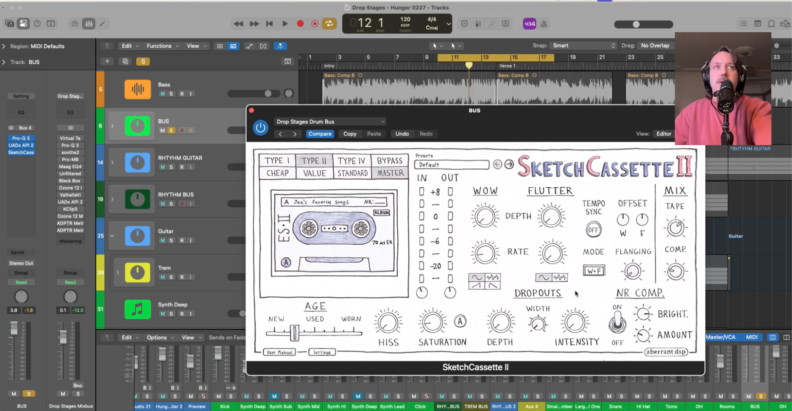The height and width of the screenshot is (411, 792).
Task: Open the Library icon in control bar
Action: (9, 24)
